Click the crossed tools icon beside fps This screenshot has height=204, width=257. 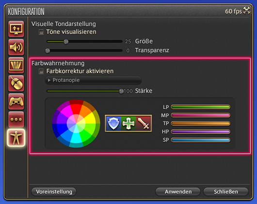pos(246,11)
